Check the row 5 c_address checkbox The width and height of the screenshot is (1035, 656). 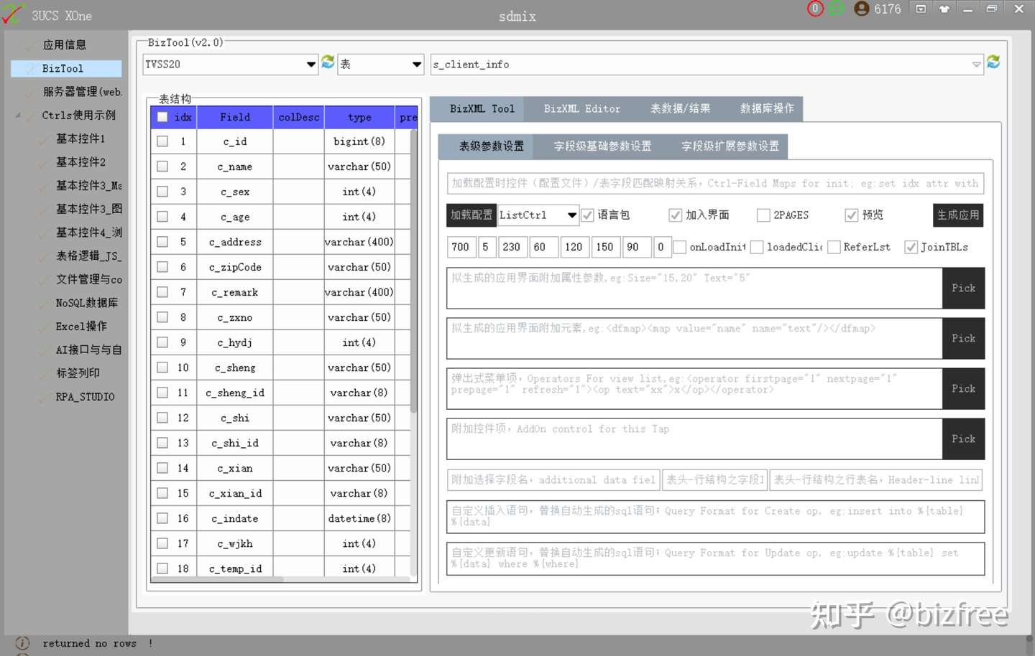click(x=162, y=242)
